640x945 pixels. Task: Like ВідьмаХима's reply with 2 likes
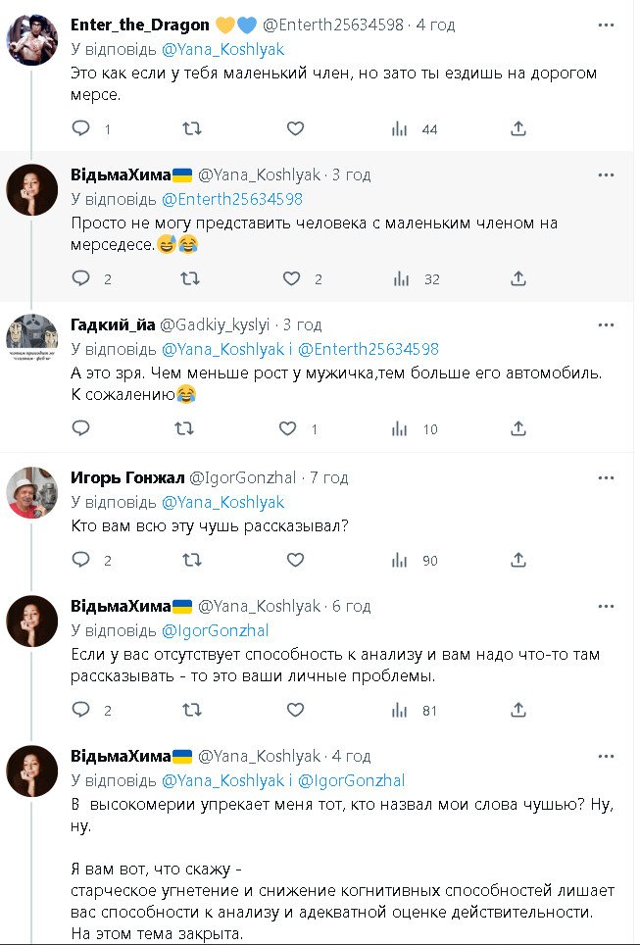pos(291,278)
